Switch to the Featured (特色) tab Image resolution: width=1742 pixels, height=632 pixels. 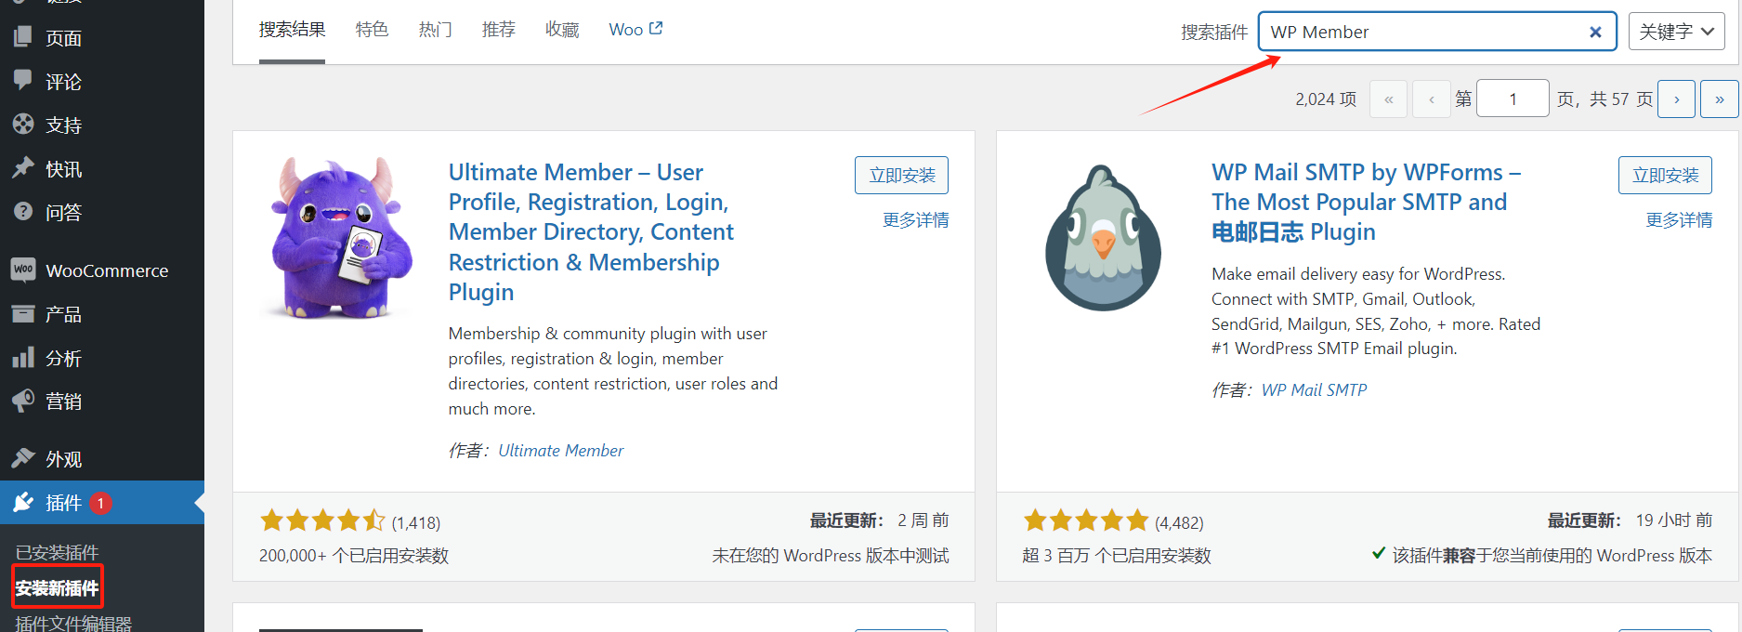tap(372, 30)
